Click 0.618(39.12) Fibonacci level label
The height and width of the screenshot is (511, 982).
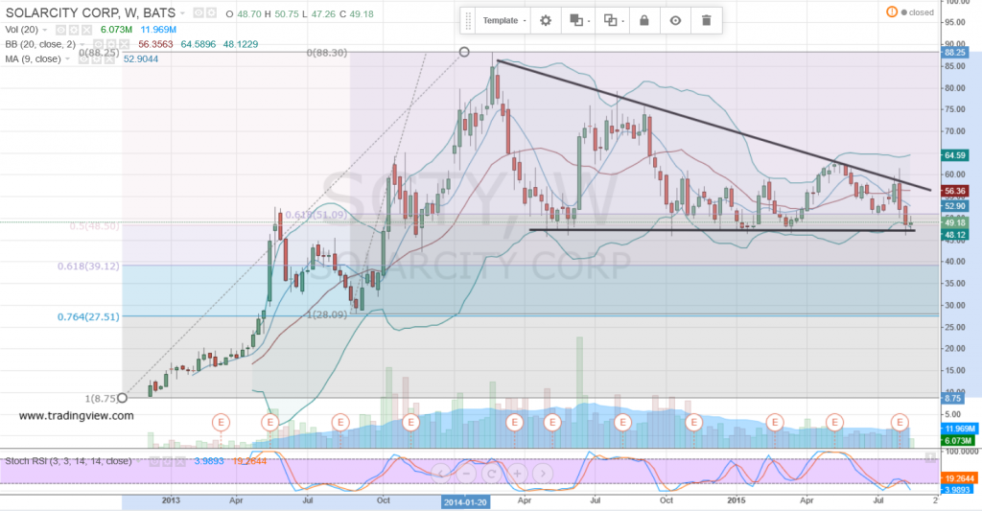88,267
